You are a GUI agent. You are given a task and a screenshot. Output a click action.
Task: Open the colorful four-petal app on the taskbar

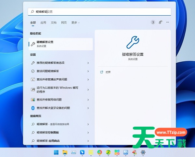pos(117,152)
